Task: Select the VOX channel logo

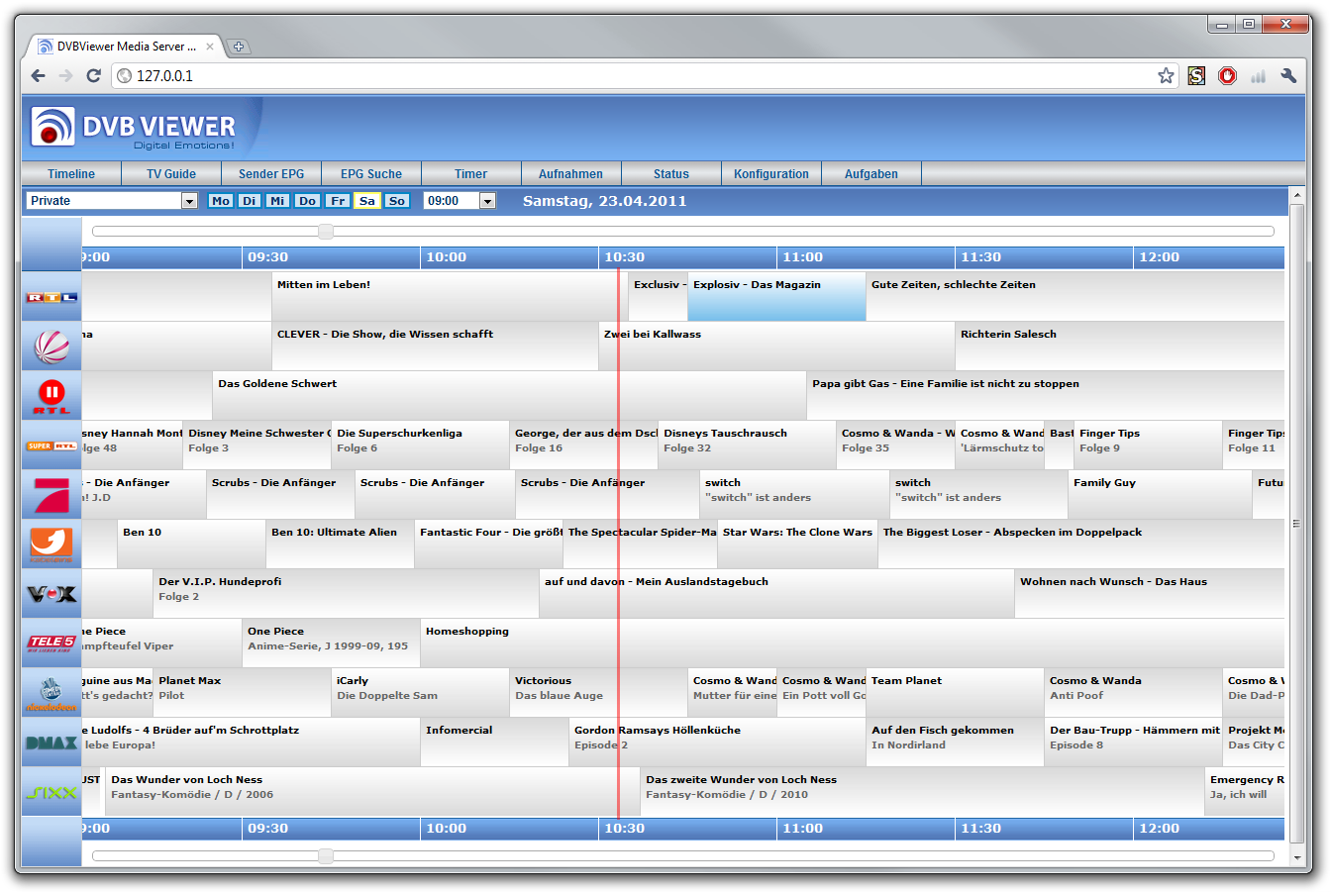Action: pos(51,594)
